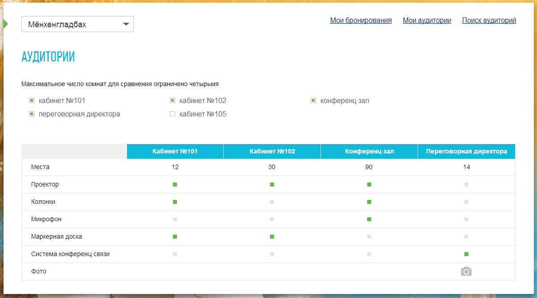Open the photo camera icon for Переговорная директора

[x=466, y=271]
